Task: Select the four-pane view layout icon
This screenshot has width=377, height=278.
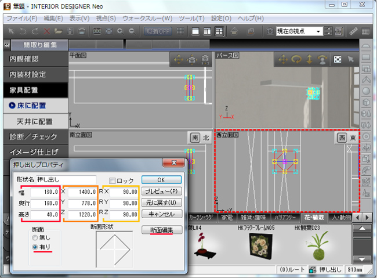Action: (219, 31)
